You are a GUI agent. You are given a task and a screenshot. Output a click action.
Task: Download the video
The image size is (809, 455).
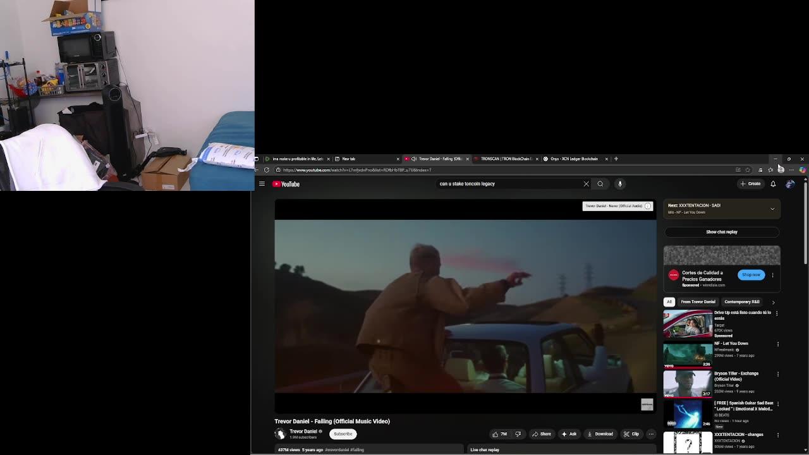pyautogui.click(x=600, y=434)
